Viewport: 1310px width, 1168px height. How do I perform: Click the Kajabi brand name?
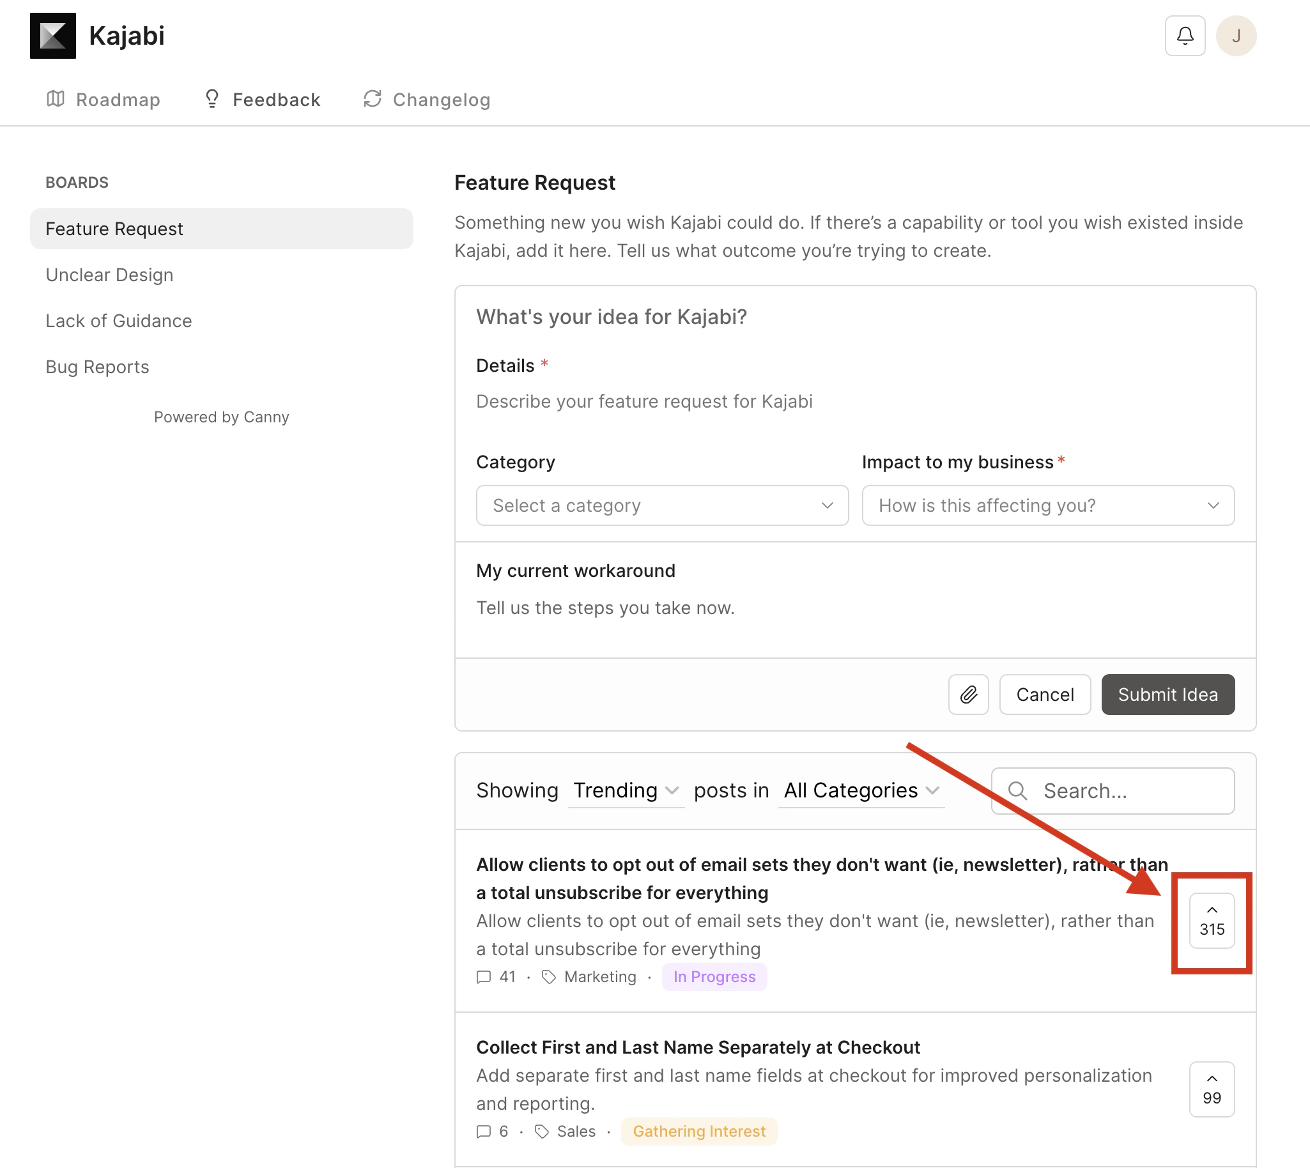[127, 36]
